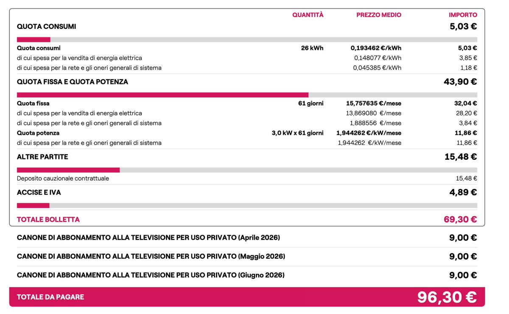Select the bold 1,944262 €/kW/mese price
The height and width of the screenshot is (314, 509).
pyautogui.click(x=369, y=133)
